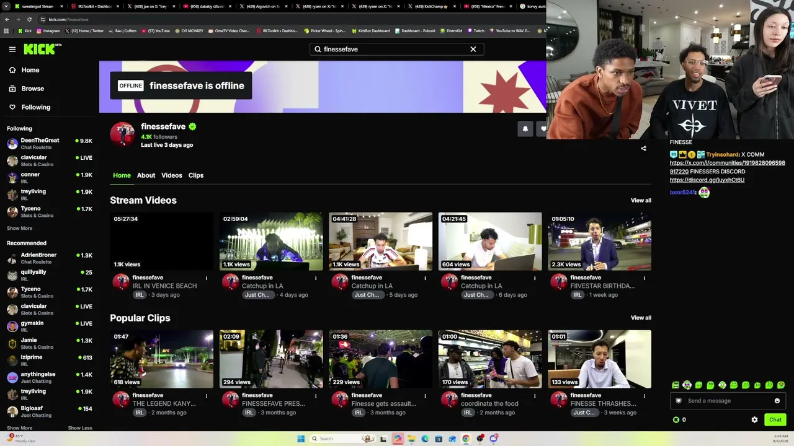Open the Windows Start menu
The image size is (794, 446).
click(x=301, y=439)
